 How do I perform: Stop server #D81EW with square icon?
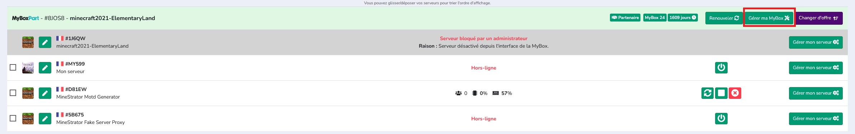coord(721,93)
